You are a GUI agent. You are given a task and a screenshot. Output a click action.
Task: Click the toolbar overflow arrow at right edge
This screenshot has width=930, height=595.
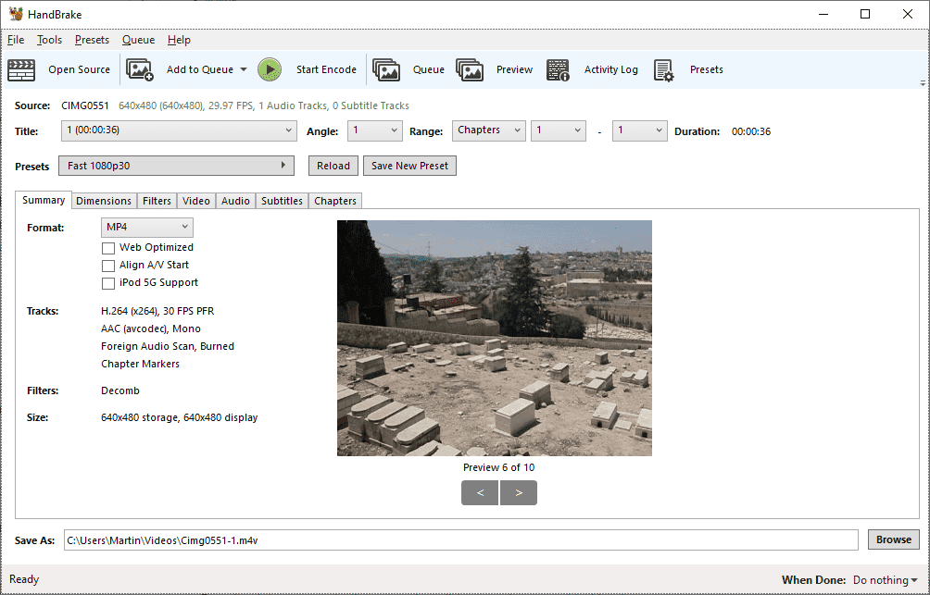pyautogui.click(x=923, y=83)
